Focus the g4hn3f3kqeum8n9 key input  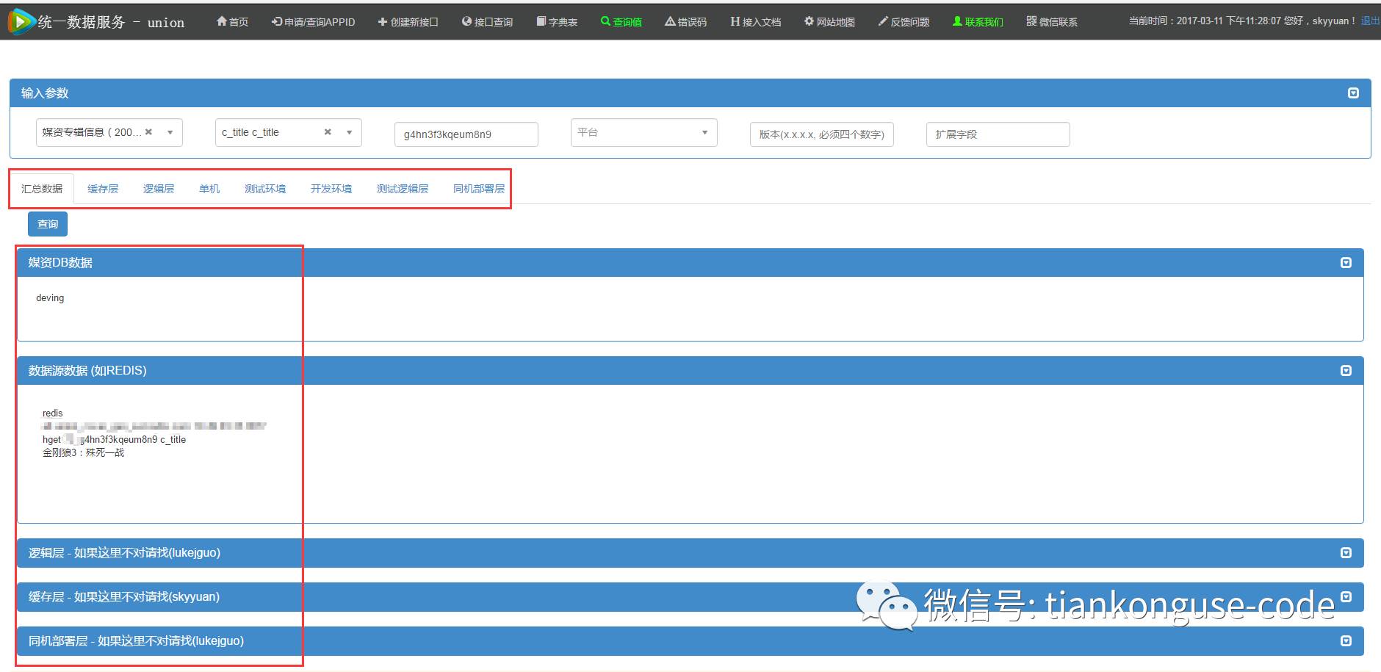466,134
